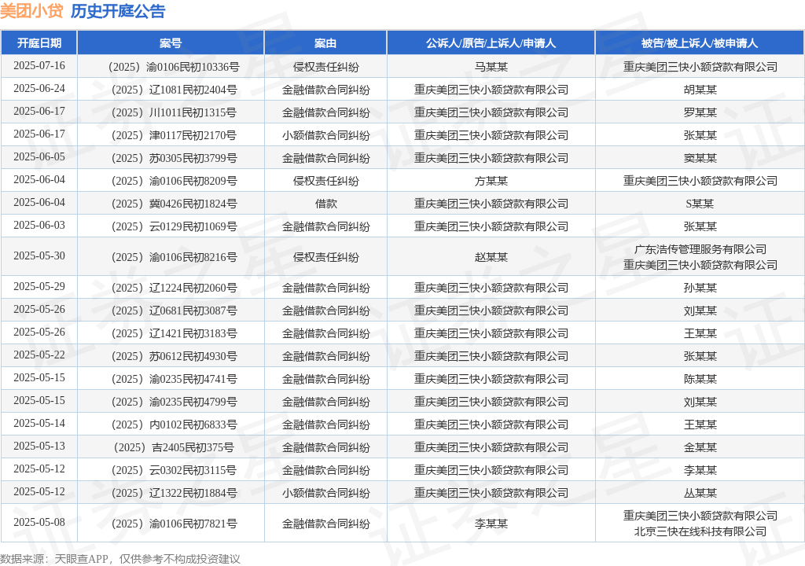The image size is (805, 566).
Task: Click the 案号 column header
Action: coord(171,43)
